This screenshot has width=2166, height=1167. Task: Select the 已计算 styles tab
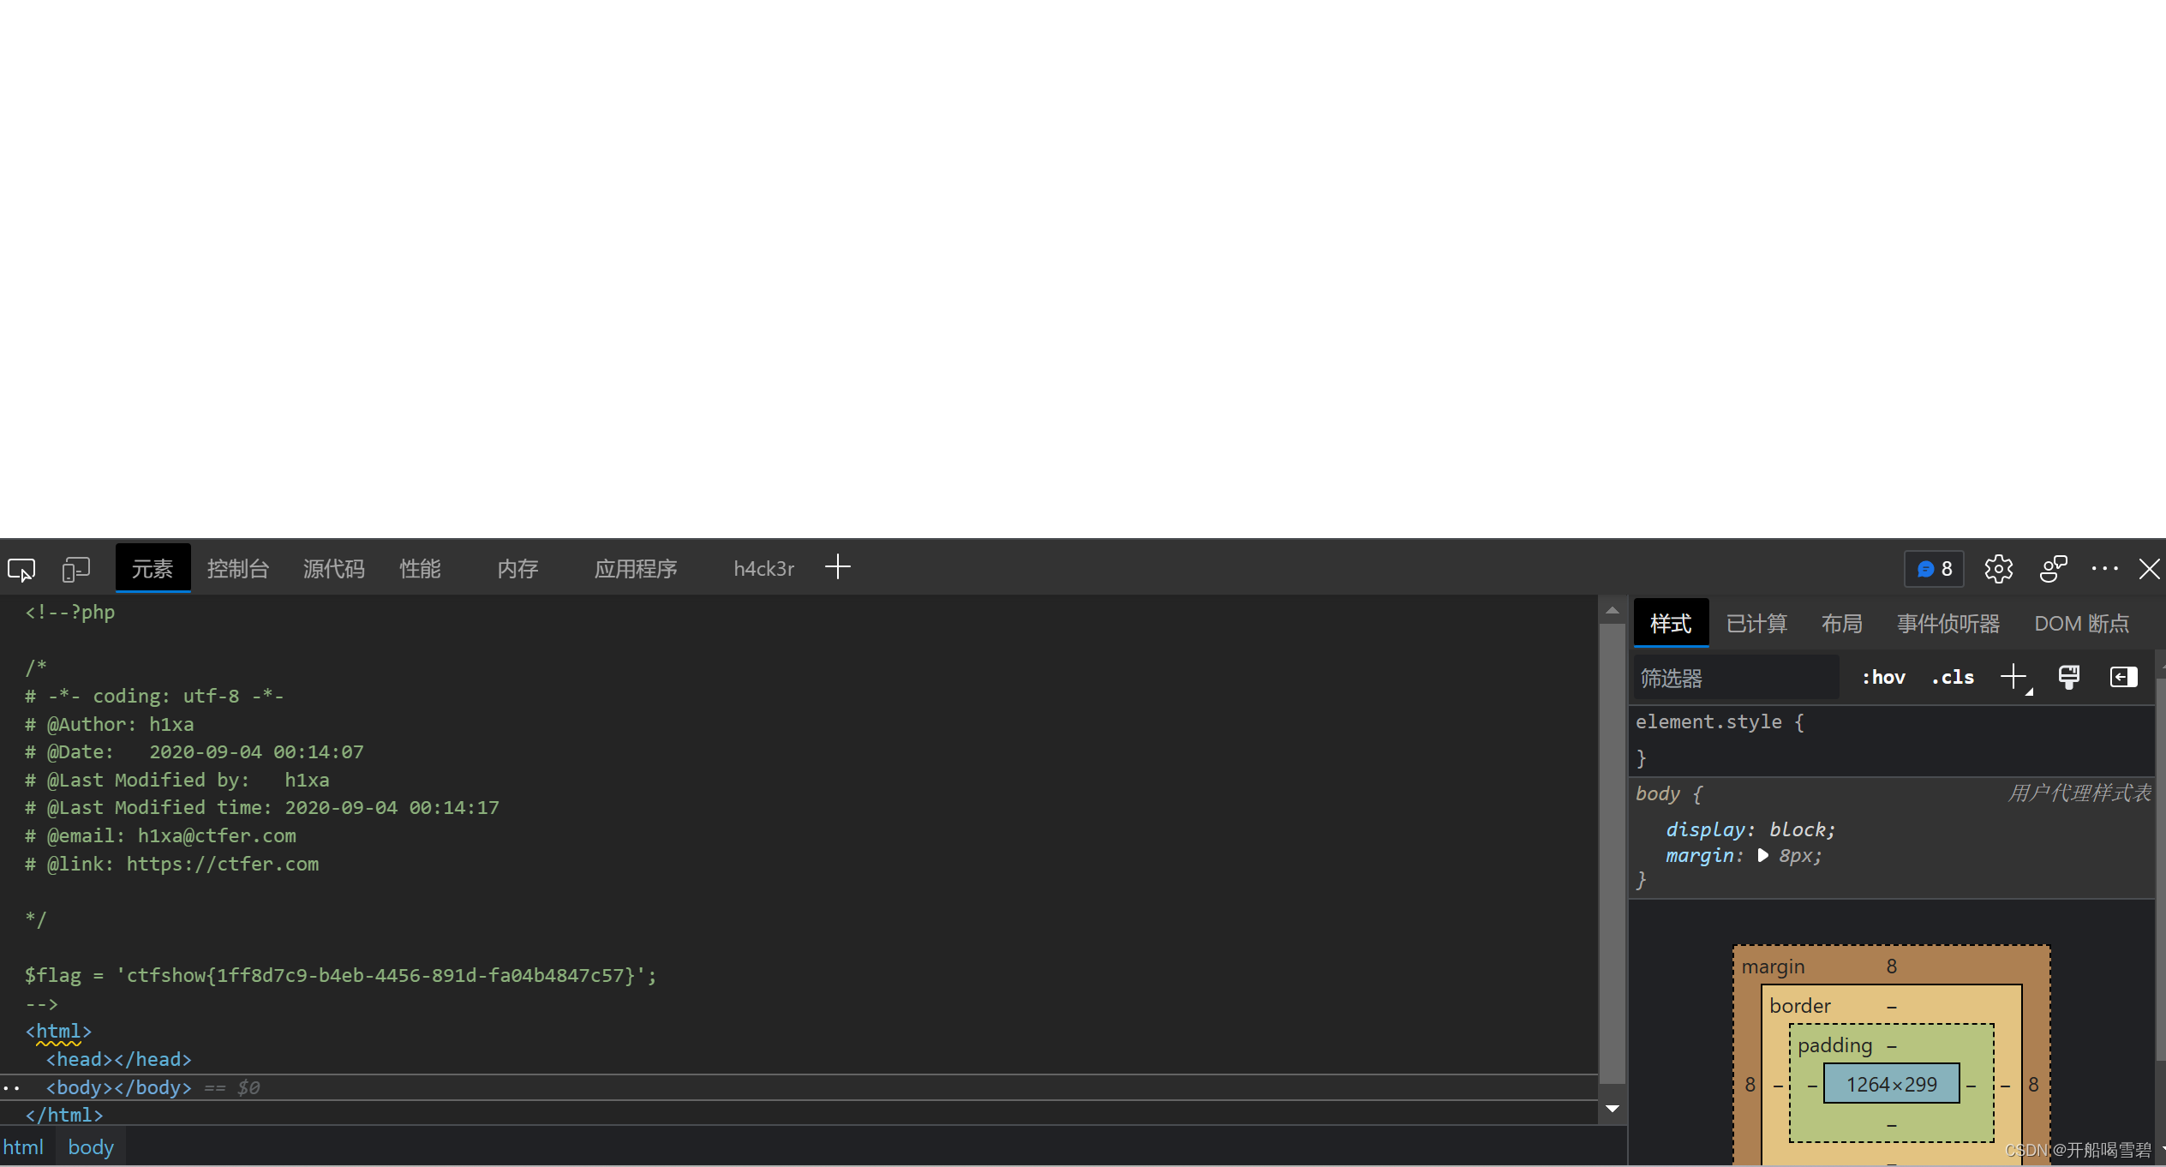point(1756,623)
